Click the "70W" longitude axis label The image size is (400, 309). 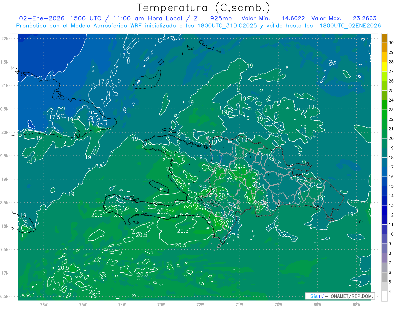point(278,304)
